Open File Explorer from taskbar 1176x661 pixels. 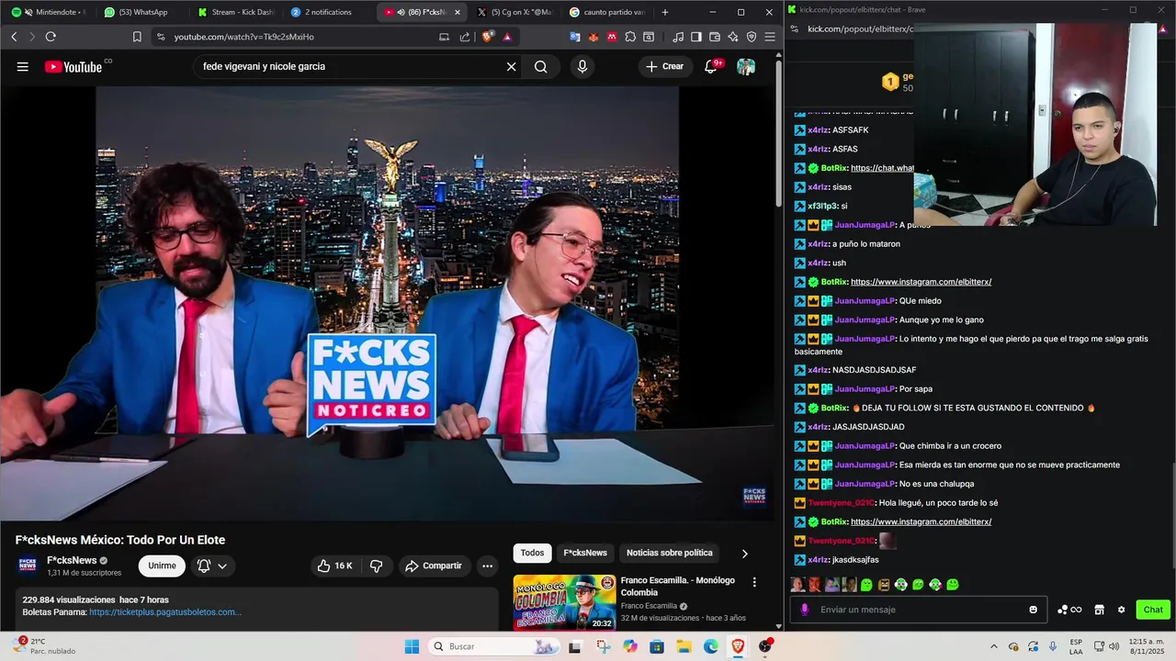click(x=684, y=646)
